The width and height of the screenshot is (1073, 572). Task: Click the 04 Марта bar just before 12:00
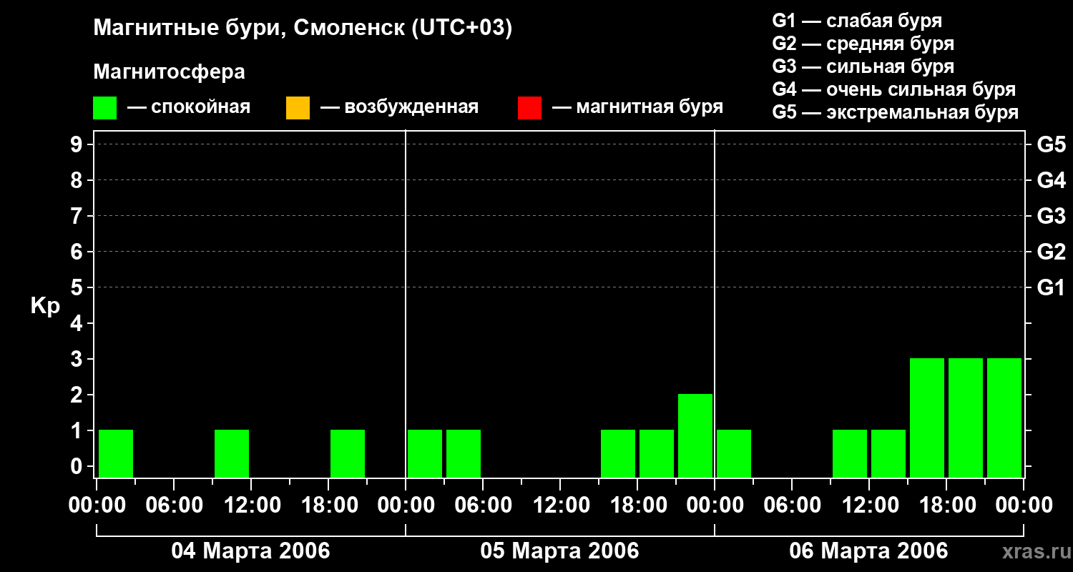click(x=232, y=453)
